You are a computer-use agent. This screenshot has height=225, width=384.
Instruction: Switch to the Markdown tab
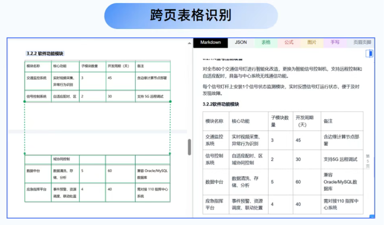[211, 43]
